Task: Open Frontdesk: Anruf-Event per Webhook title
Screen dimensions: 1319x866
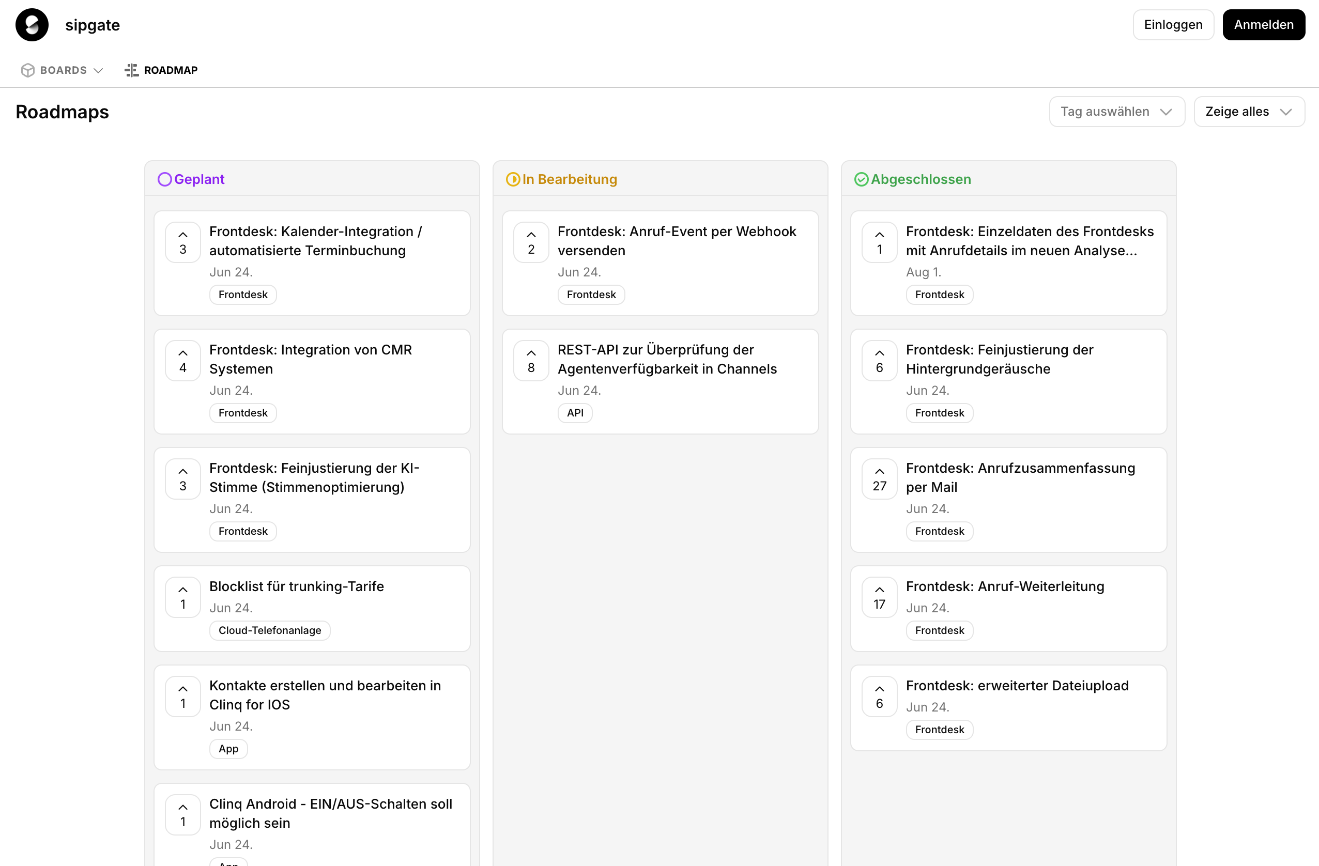Action: (677, 241)
